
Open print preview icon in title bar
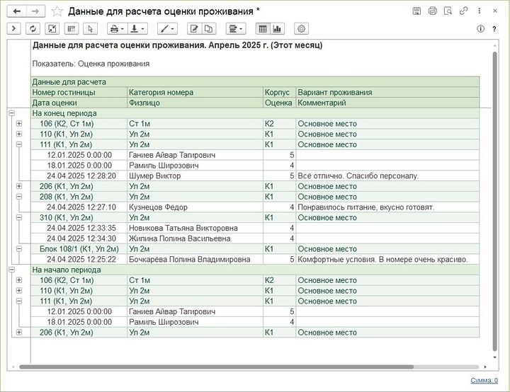pyautogui.click(x=448, y=11)
